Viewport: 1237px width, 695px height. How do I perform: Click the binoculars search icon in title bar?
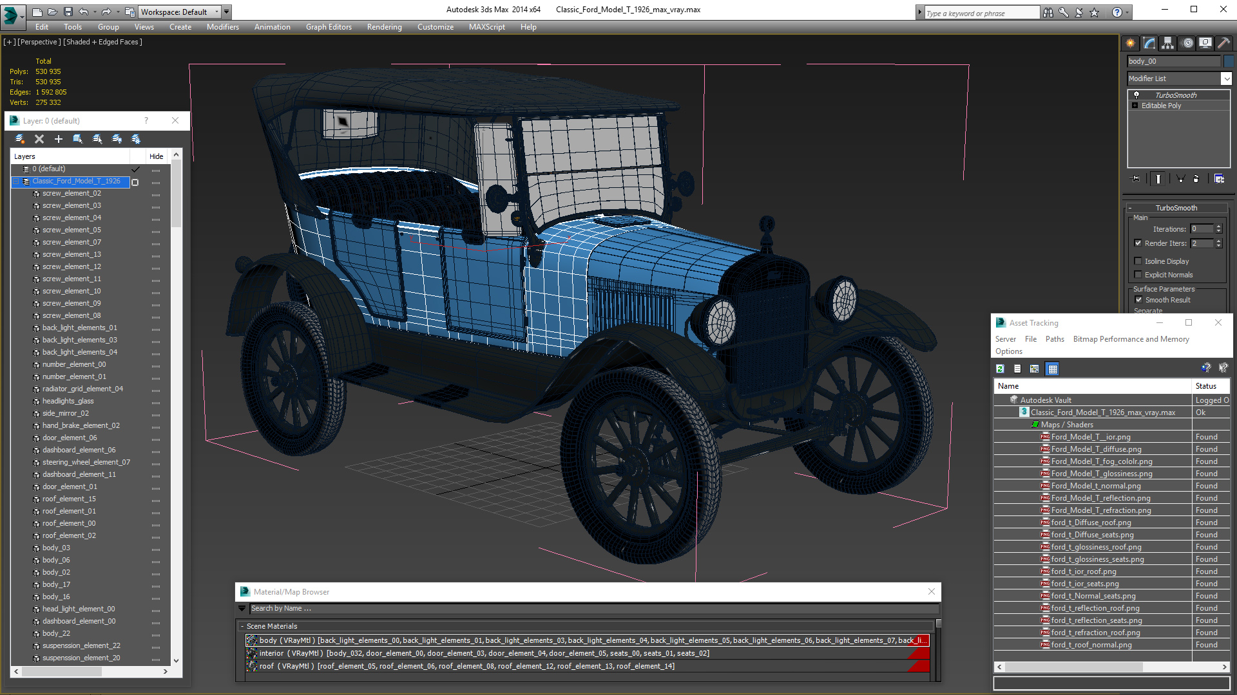click(1048, 12)
